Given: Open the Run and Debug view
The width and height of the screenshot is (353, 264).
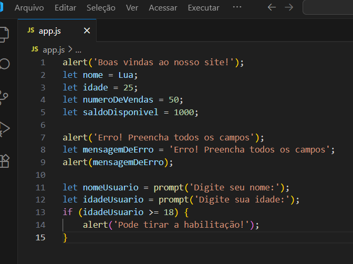Looking at the screenshot, I should (x=5, y=129).
